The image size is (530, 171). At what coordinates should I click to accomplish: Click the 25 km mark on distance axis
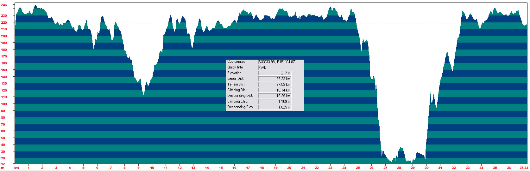pos(358,168)
